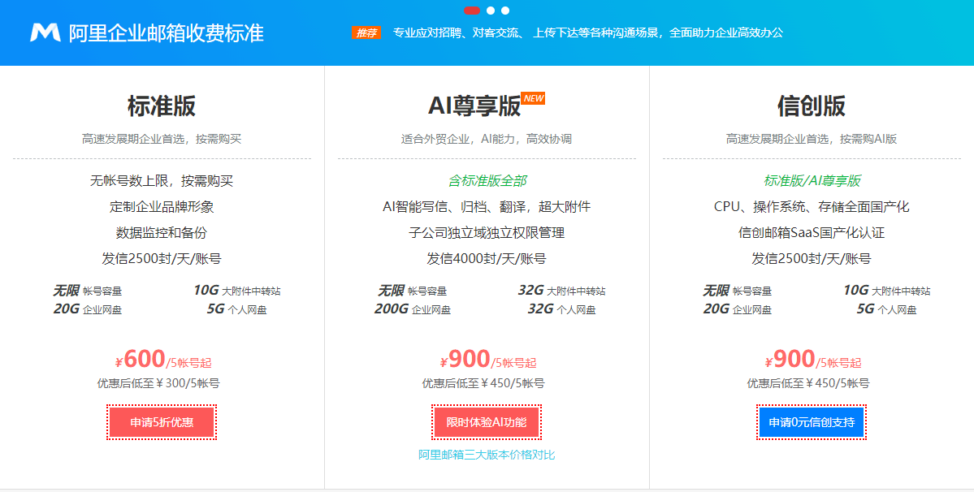Click the 信创版 plan heading
This screenshot has width=974, height=492.
tap(812, 106)
